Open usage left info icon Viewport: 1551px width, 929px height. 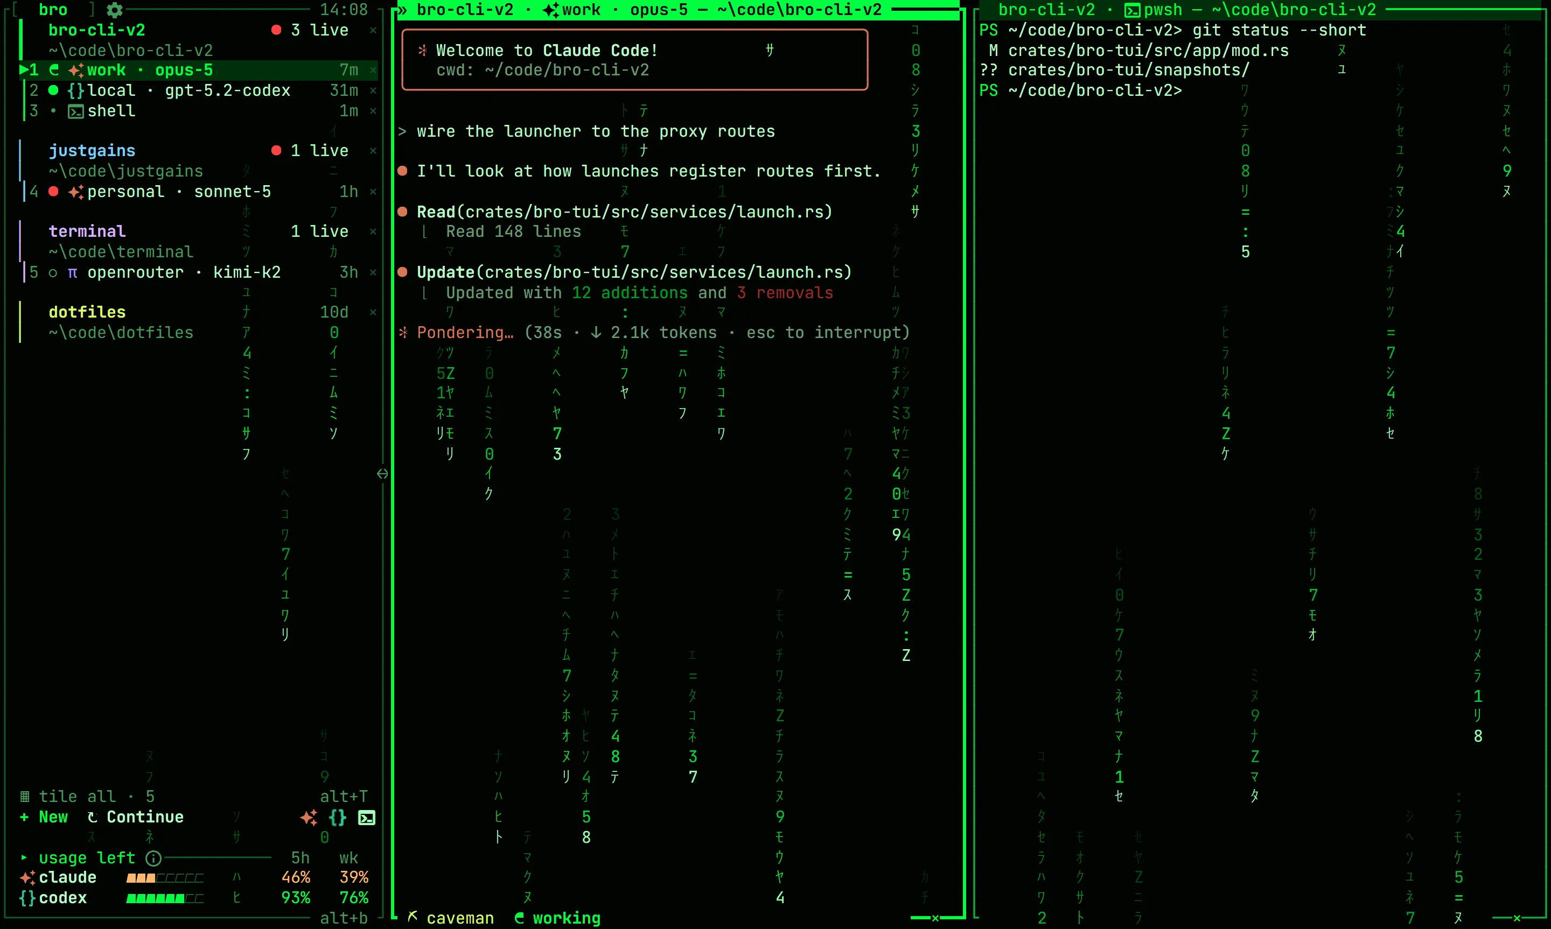point(153,857)
